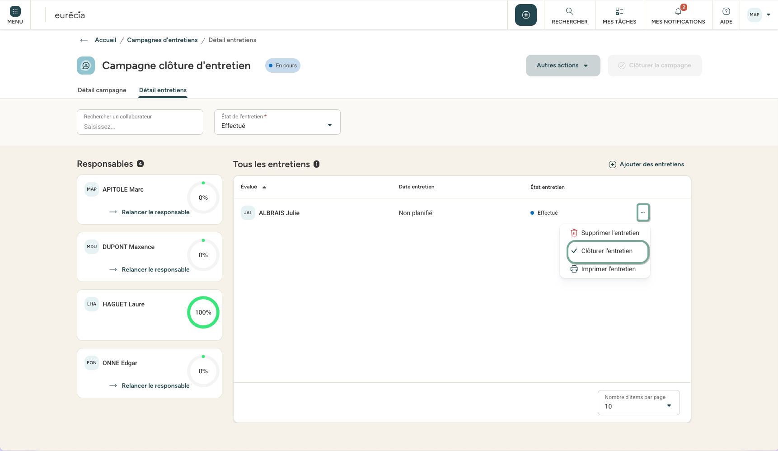Open Mes Tâches task list icon
This screenshot has height=451, width=778.
point(619,12)
